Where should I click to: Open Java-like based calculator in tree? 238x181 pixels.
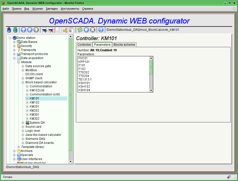click(43, 135)
